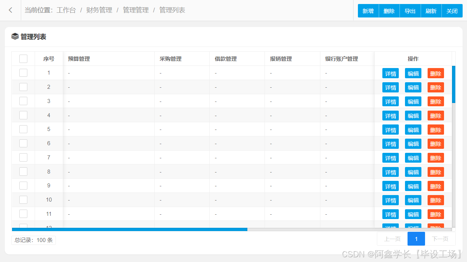Viewport: 467px width, 262px height.
Task: Open 详情 for row 9
Action: pyautogui.click(x=390, y=186)
